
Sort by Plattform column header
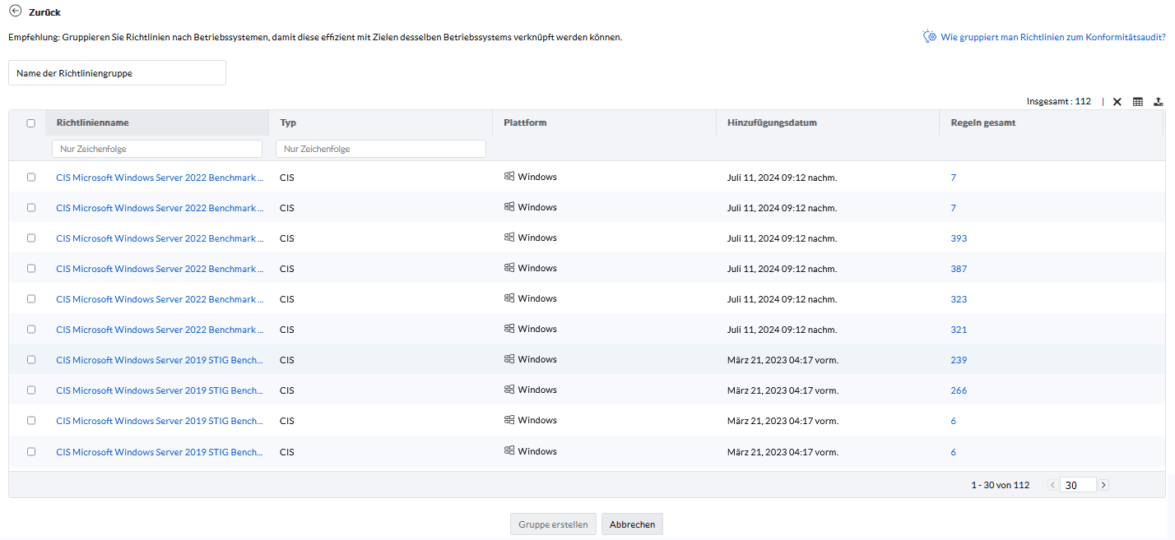pos(525,122)
